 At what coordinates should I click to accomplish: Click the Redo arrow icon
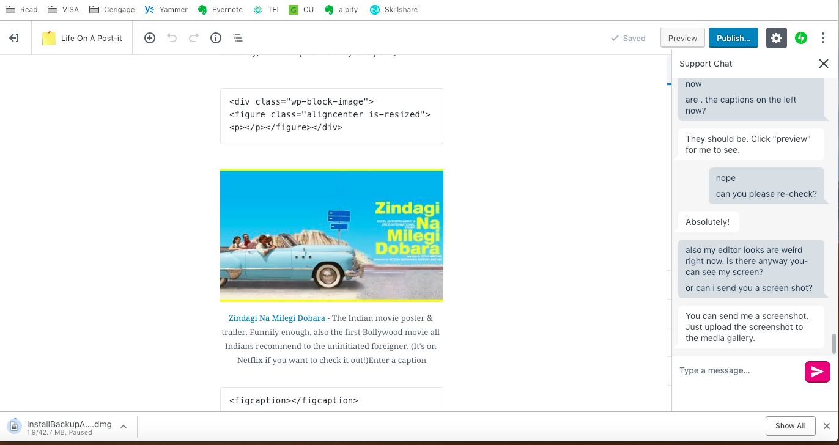(x=194, y=38)
